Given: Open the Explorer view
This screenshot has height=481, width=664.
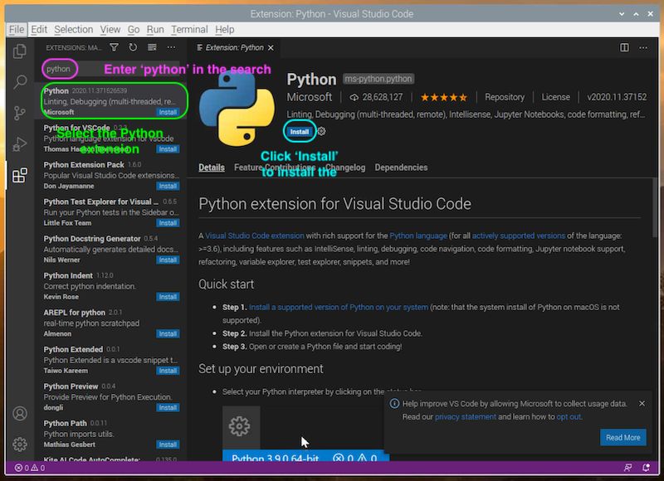Looking at the screenshot, I should [x=19, y=50].
